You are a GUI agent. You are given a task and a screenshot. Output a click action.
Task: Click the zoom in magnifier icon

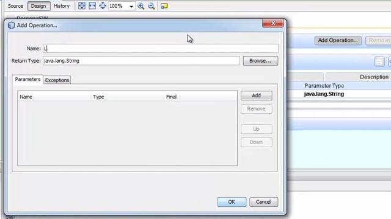click(141, 6)
